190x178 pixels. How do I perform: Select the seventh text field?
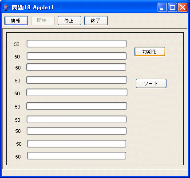(76, 120)
